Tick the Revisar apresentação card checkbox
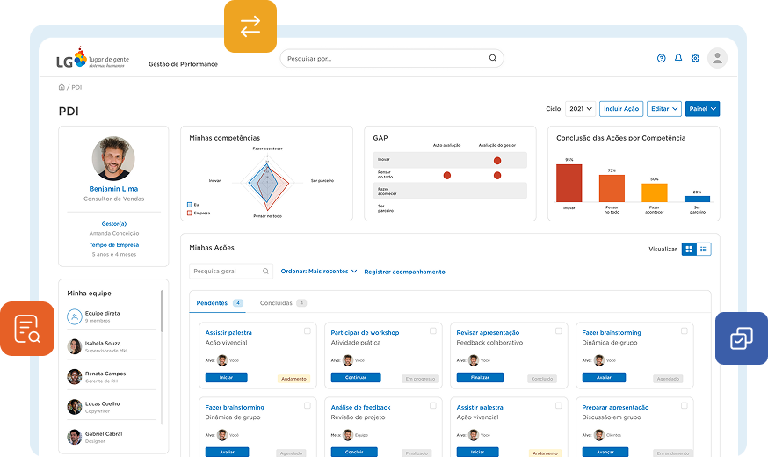This screenshot has height=457, width=768. click(559, 331)
